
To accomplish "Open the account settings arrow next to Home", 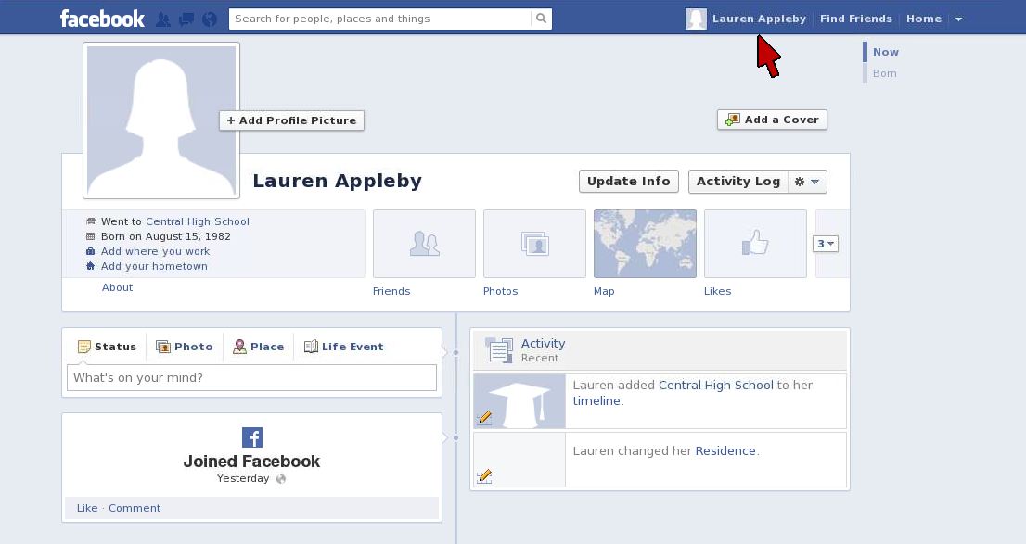I will [958, 18].
